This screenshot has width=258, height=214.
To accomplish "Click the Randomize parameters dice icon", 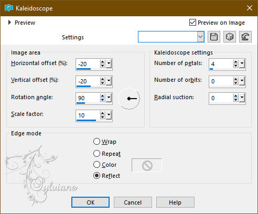I will pos(230,37).
